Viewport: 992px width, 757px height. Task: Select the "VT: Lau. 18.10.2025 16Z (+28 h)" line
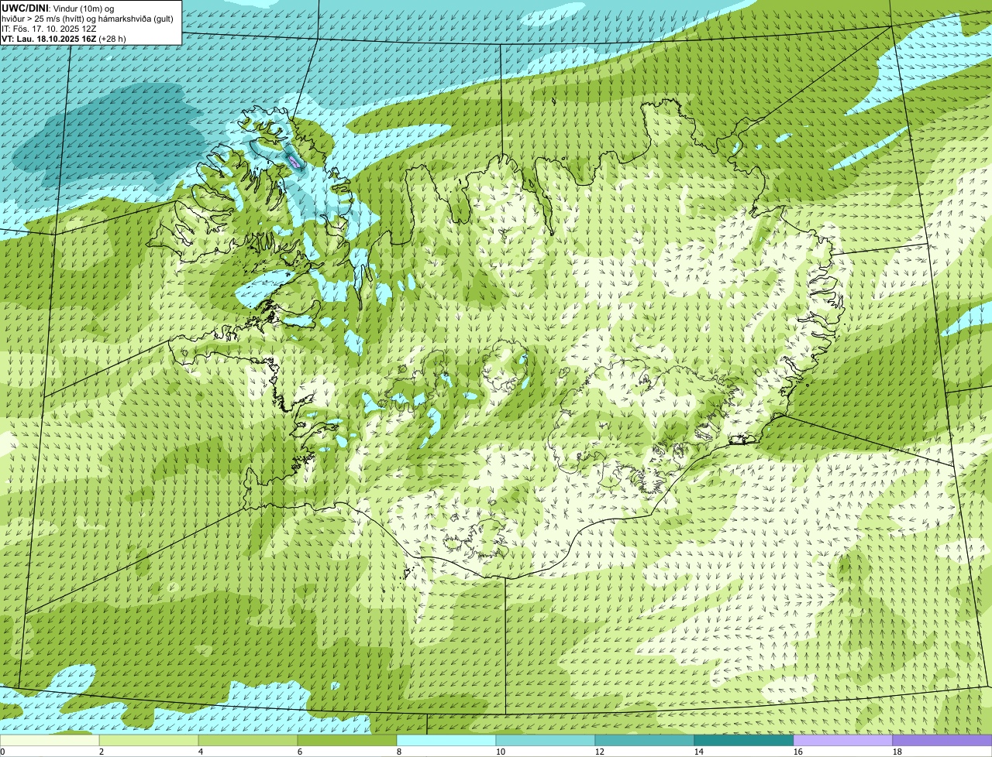coord(64,38)
